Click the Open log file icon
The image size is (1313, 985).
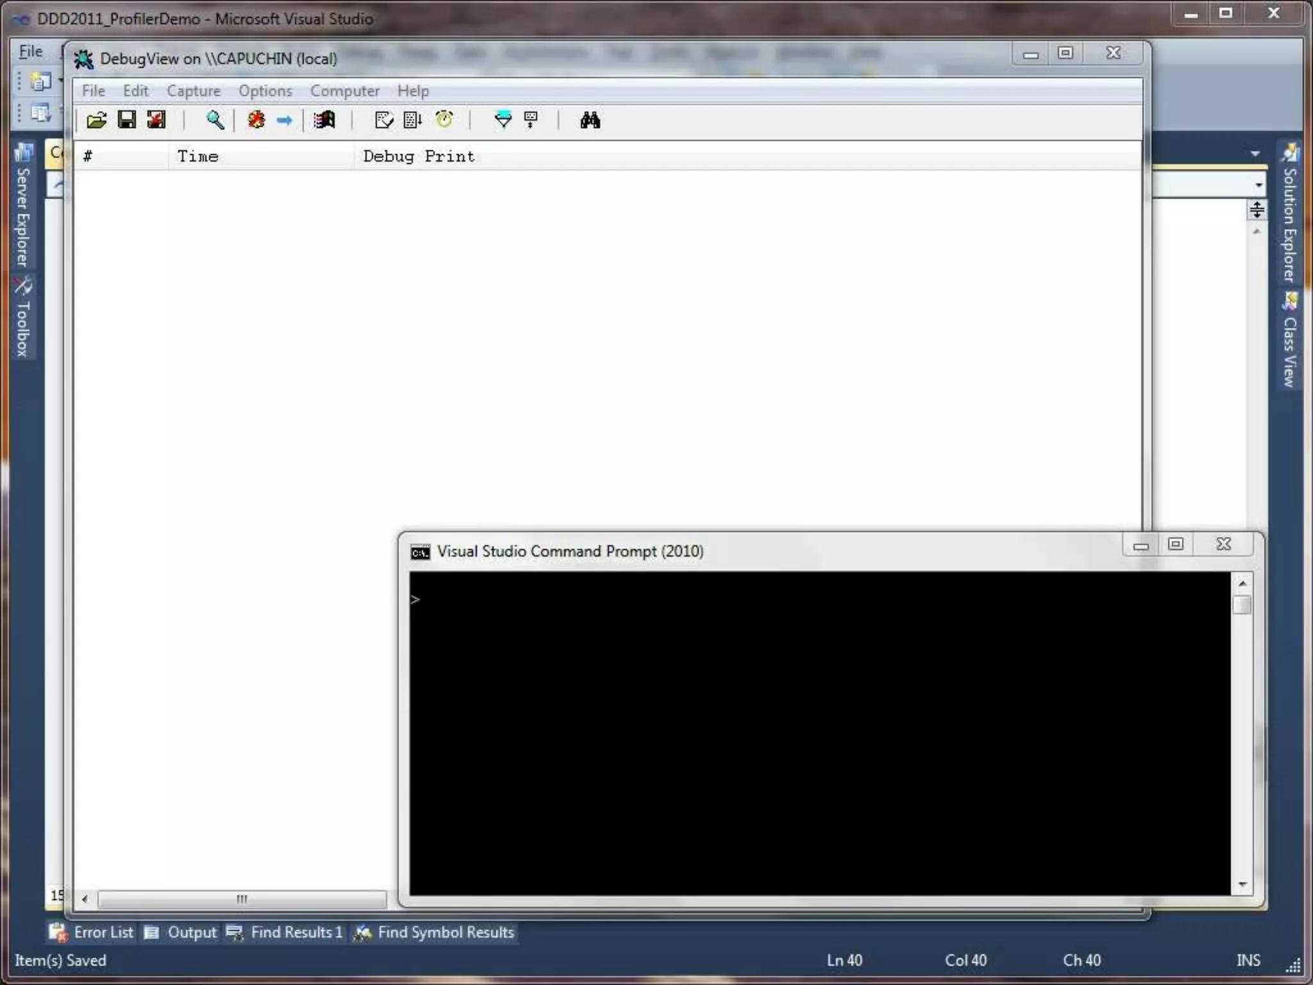point(97,120)
